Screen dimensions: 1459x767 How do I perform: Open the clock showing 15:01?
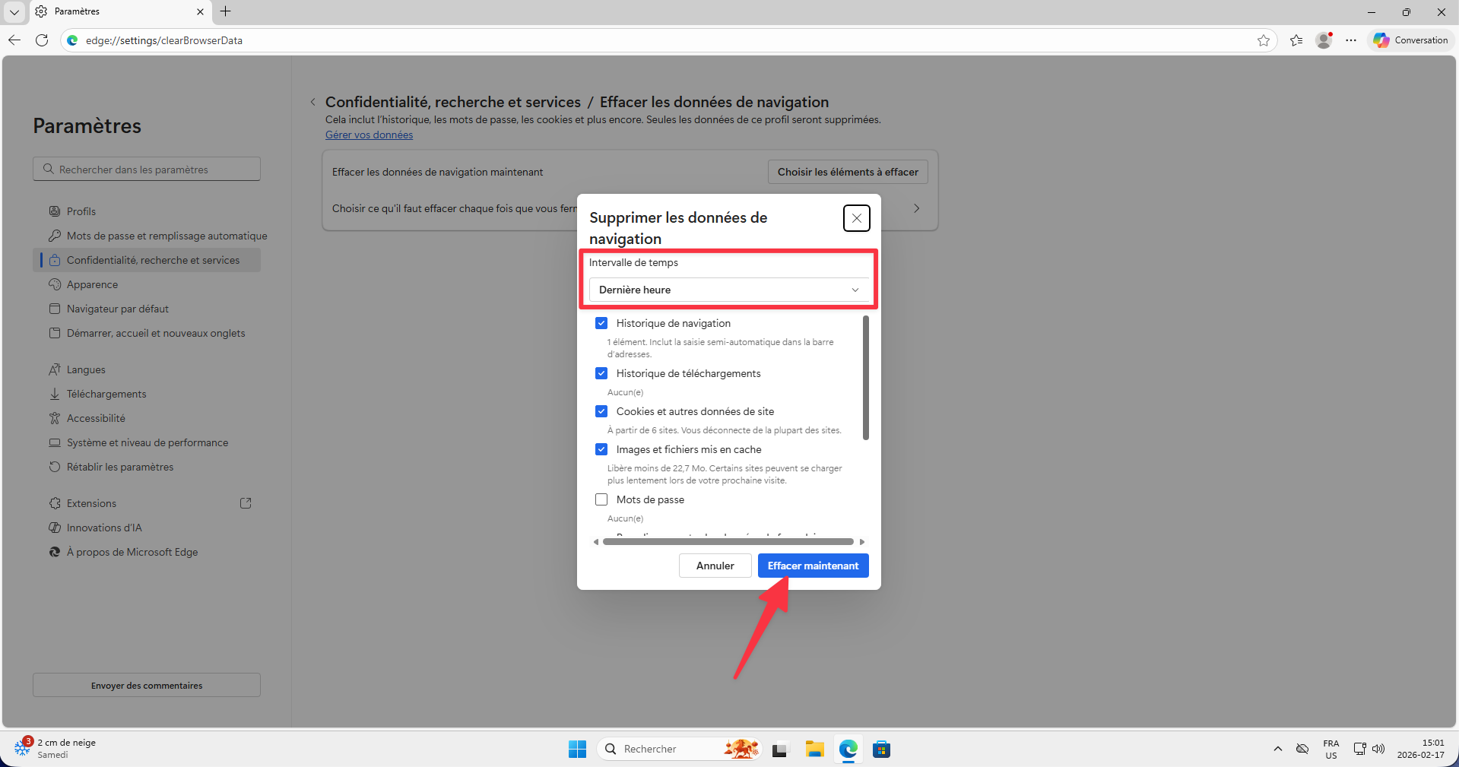(1420, 749)
